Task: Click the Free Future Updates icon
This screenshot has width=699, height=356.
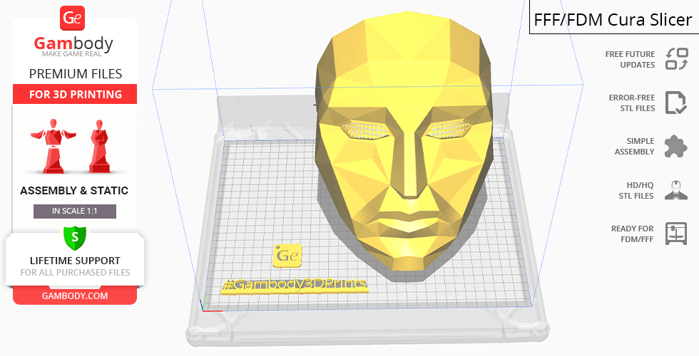Action: (x=677, y=59)
